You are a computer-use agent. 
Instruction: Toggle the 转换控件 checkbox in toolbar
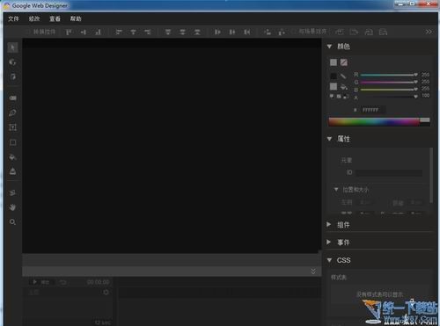[29, 32]
